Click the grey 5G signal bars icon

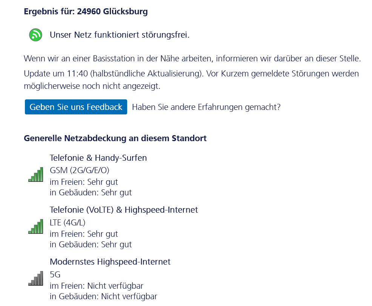(x=35, y=278)
